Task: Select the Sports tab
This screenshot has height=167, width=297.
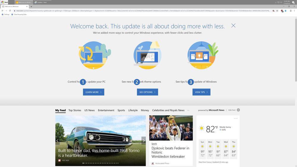Action: (x=121, y=110)
